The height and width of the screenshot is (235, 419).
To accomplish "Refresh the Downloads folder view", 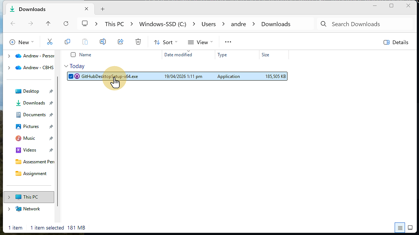I will [66, 24].
